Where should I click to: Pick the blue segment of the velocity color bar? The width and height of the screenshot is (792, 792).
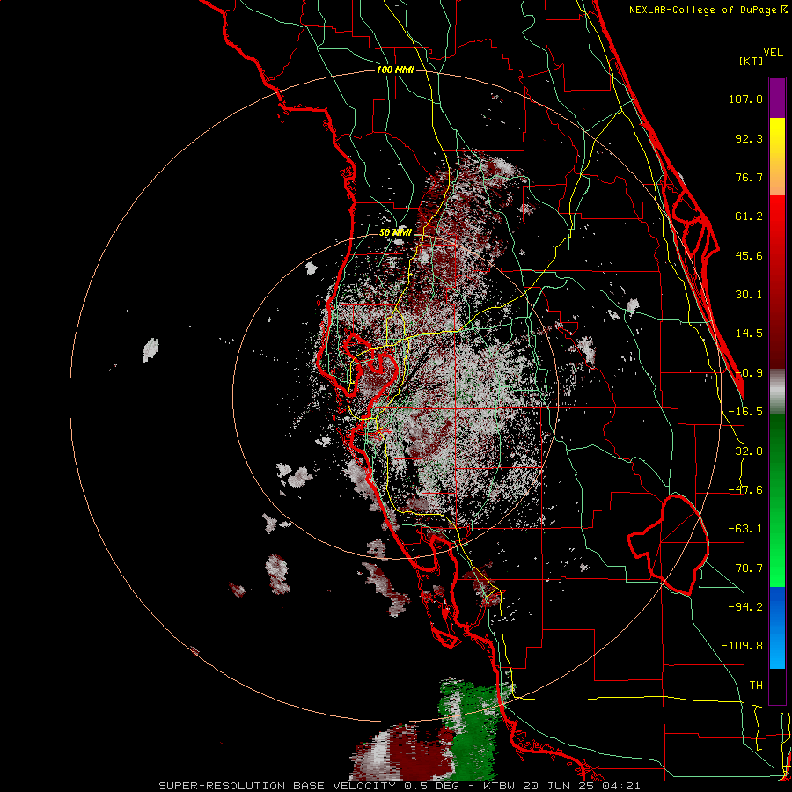[x=777, y=627]
